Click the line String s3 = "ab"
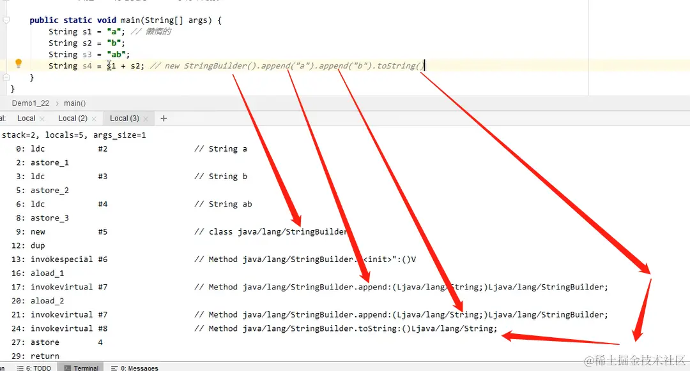Viewport: 690px width, 371px height. click(x=89, y=54)
